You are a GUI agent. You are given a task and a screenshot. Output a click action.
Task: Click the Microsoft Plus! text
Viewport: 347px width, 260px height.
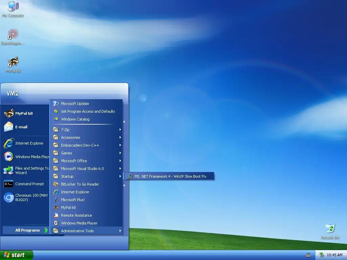pyautogui.click(x=73, y=200)
